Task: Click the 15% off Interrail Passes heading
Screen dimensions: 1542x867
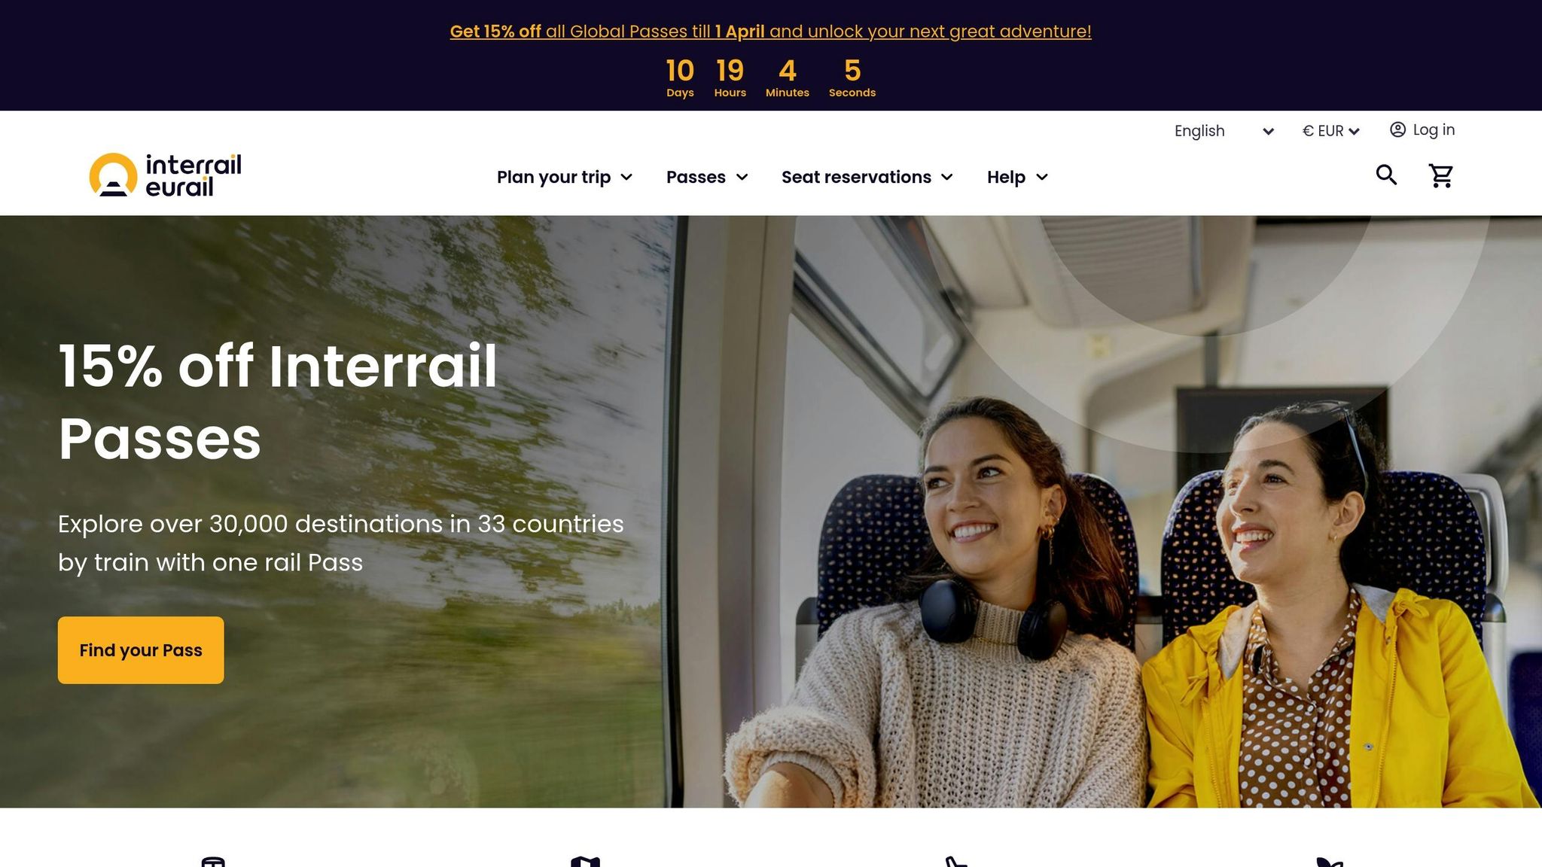Action: tap(278, 402)
